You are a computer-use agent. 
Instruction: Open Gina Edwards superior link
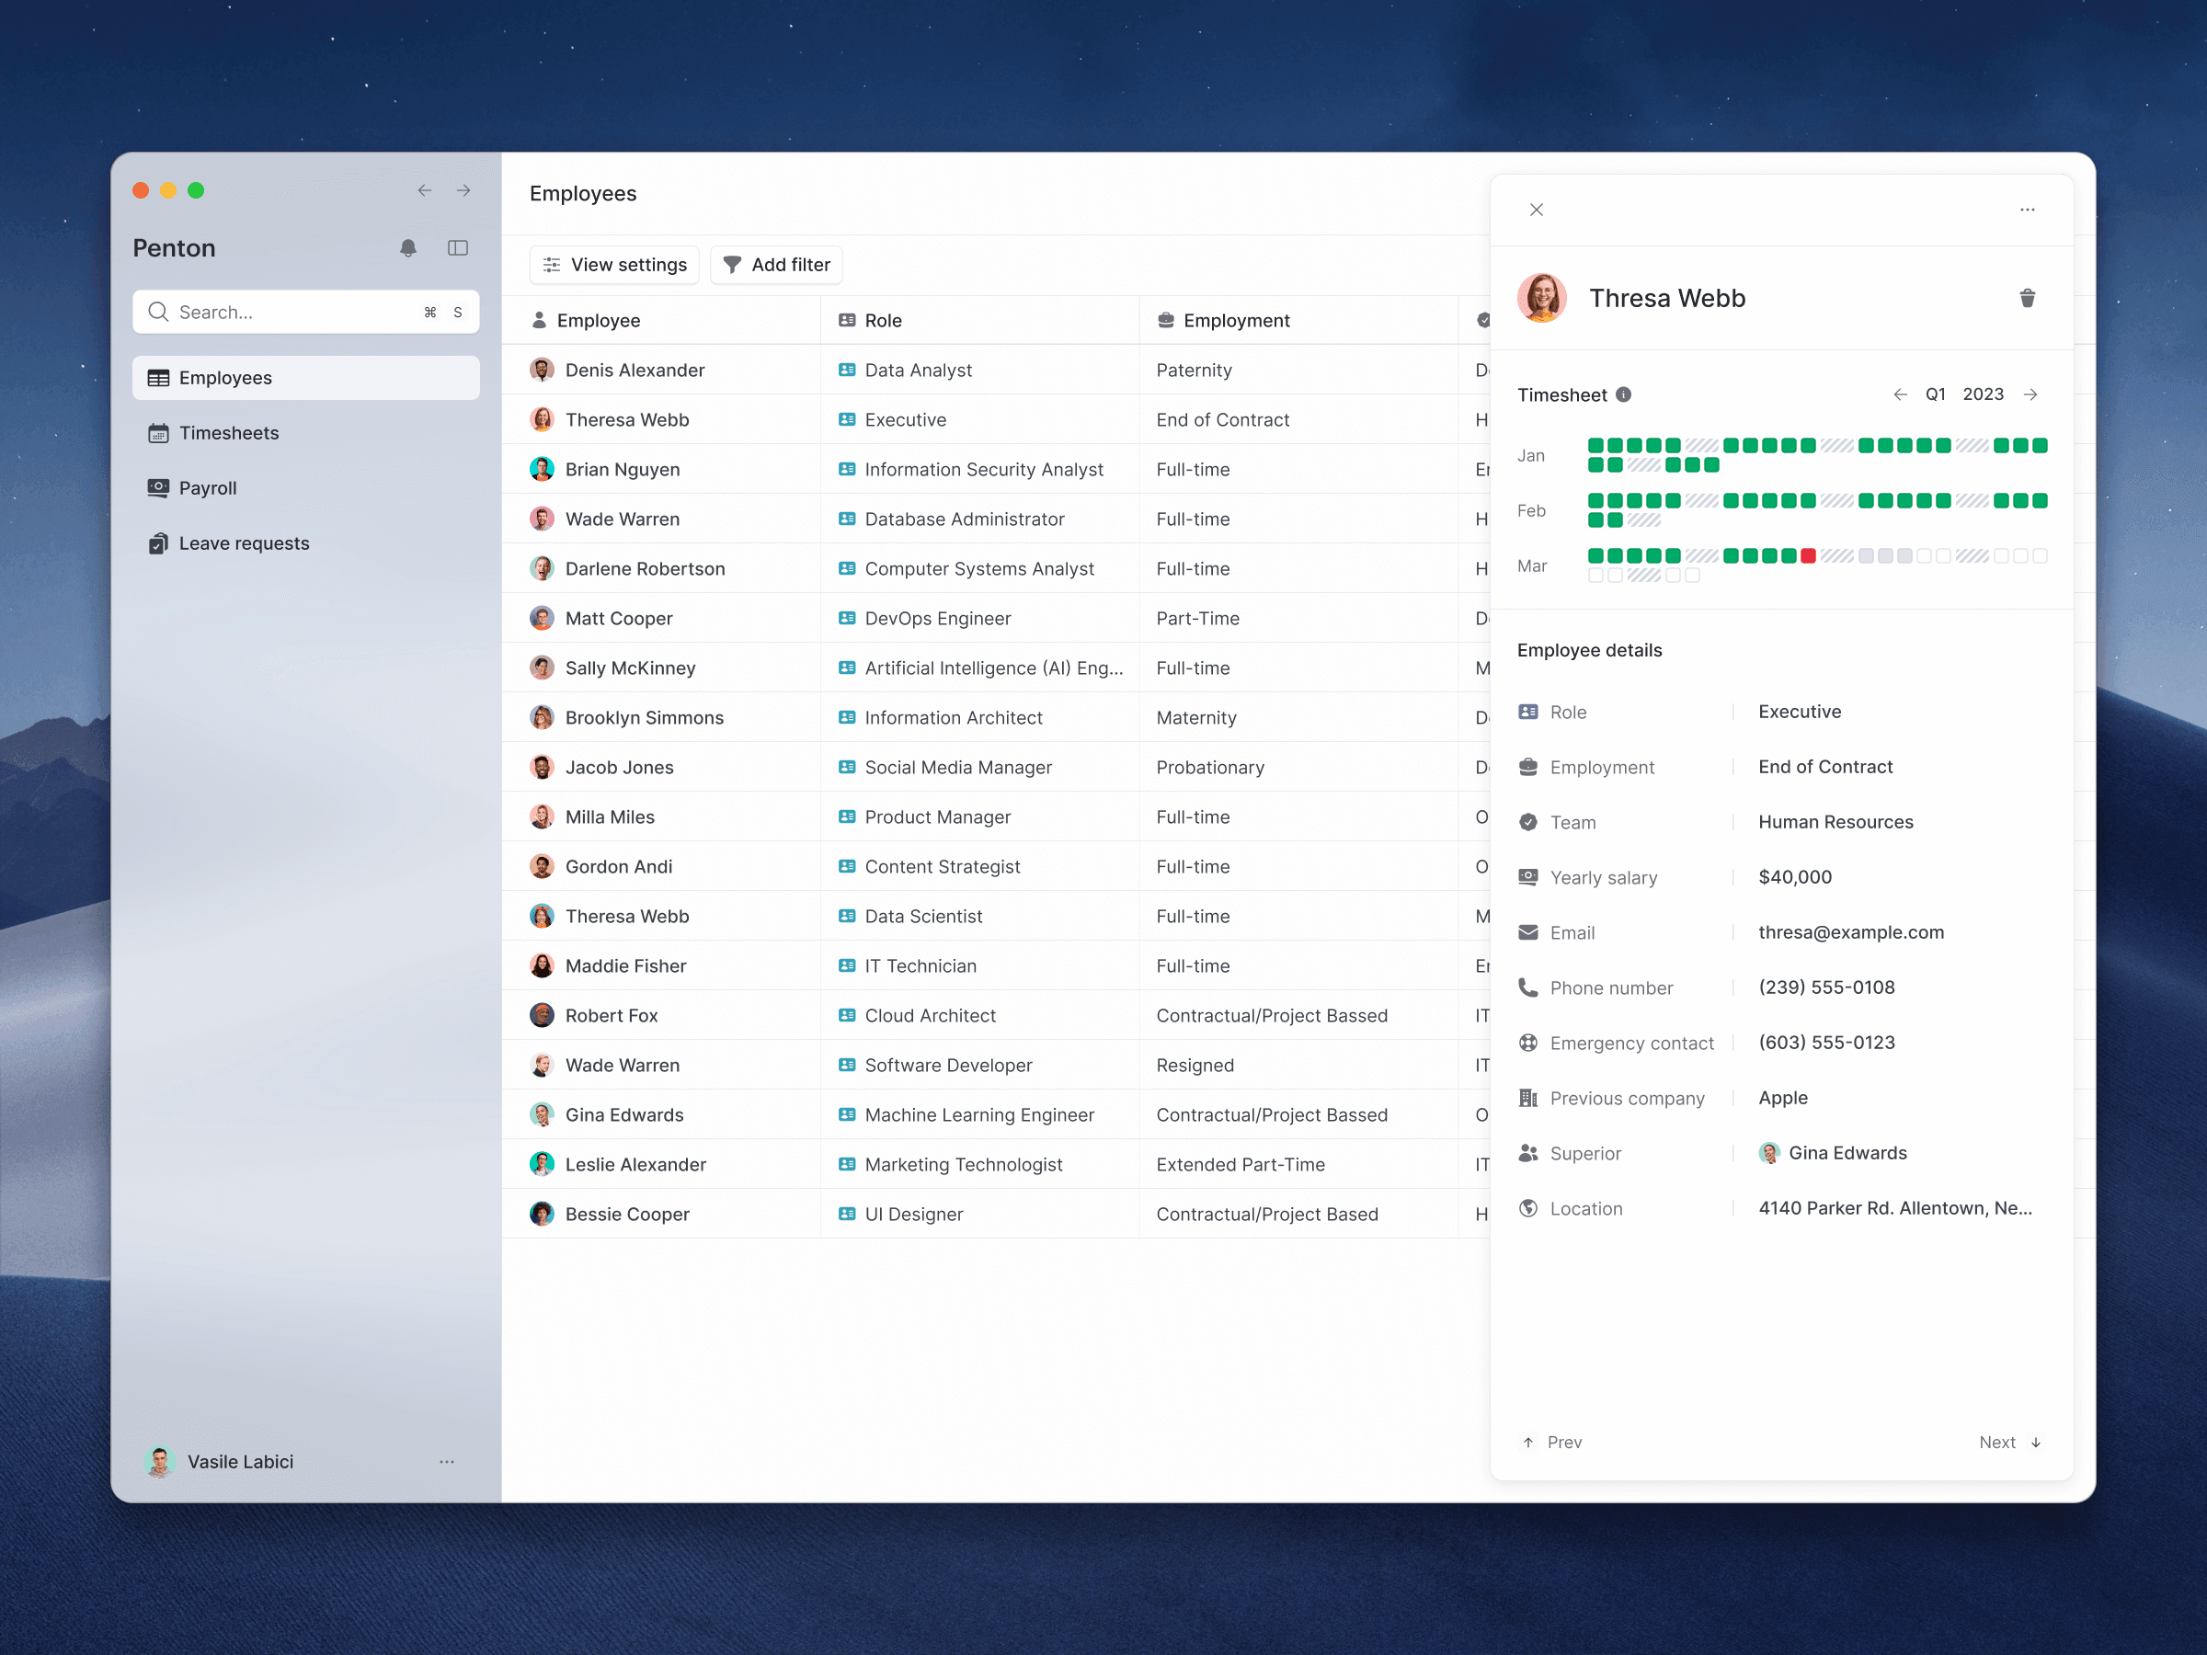click(1832, 1153)
